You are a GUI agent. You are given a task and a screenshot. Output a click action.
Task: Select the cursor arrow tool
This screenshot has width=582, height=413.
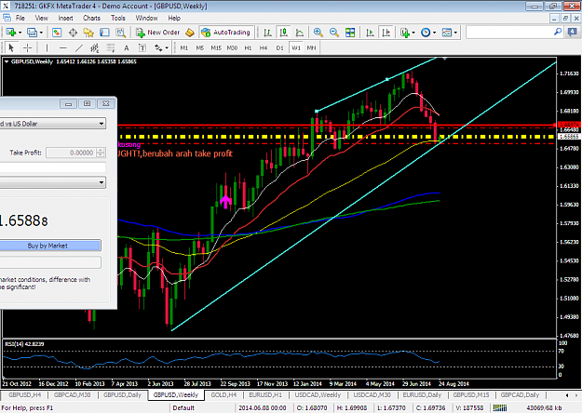[x=11, y=47]
